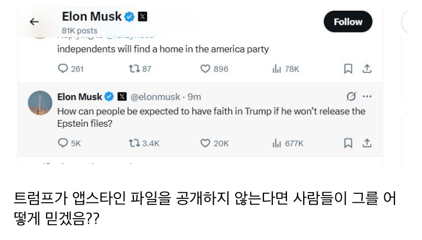Share the america party post
The height and width of the screenshot is (240, 422).
tap(367, 69)
